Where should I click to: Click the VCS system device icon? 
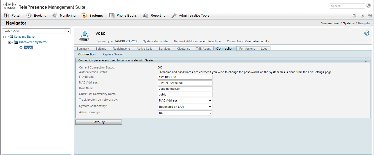85,36
